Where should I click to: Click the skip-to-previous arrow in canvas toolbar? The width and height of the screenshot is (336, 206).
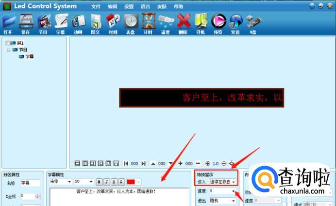coord(126,164)
